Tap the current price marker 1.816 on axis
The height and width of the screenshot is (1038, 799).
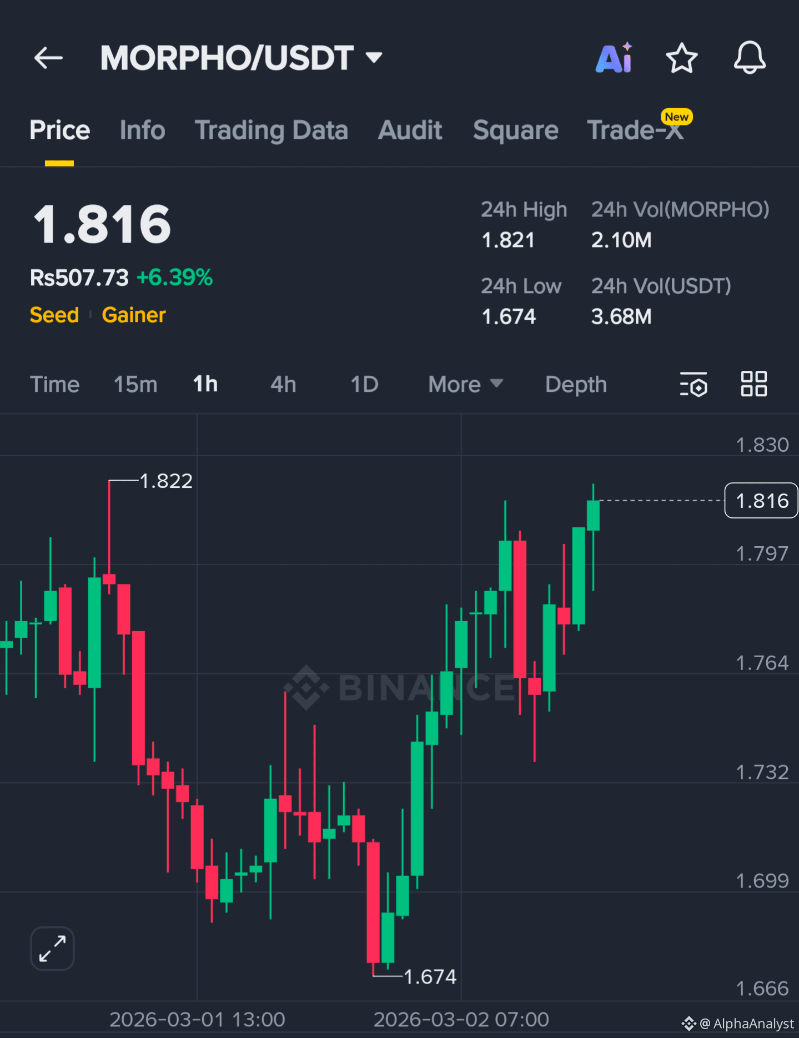click(x=761, y=501)
